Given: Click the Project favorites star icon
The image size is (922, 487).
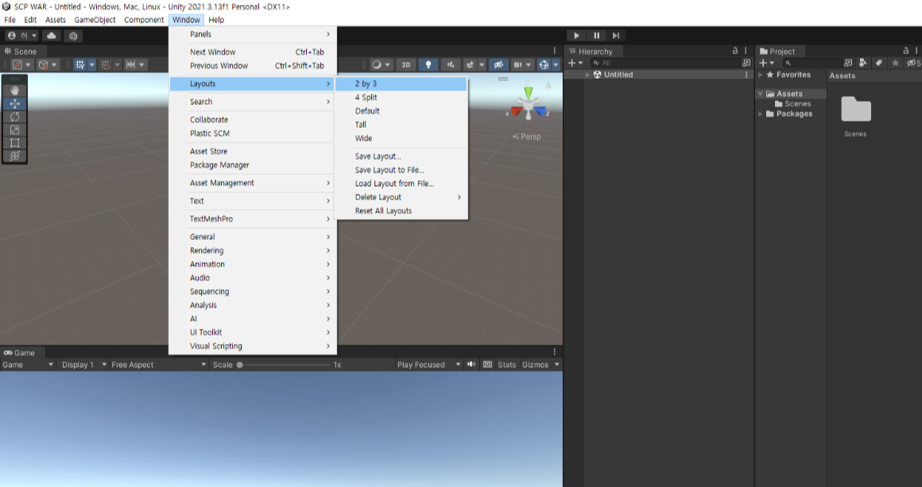Looking at the screenshot, I should click(x=895, y=63).
